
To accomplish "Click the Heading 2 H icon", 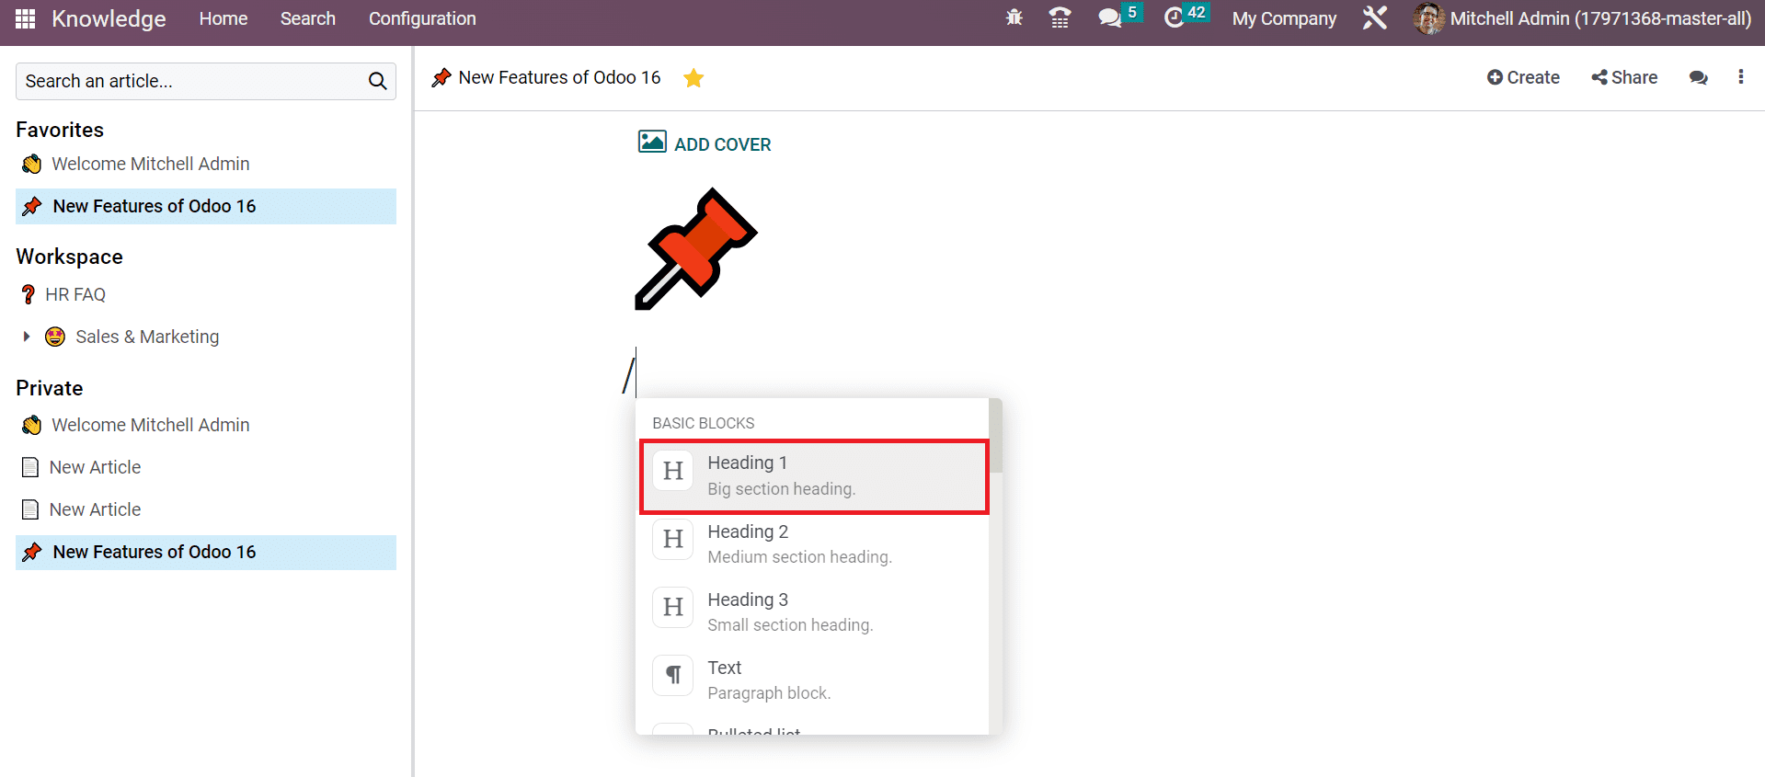I will [673, 539].
